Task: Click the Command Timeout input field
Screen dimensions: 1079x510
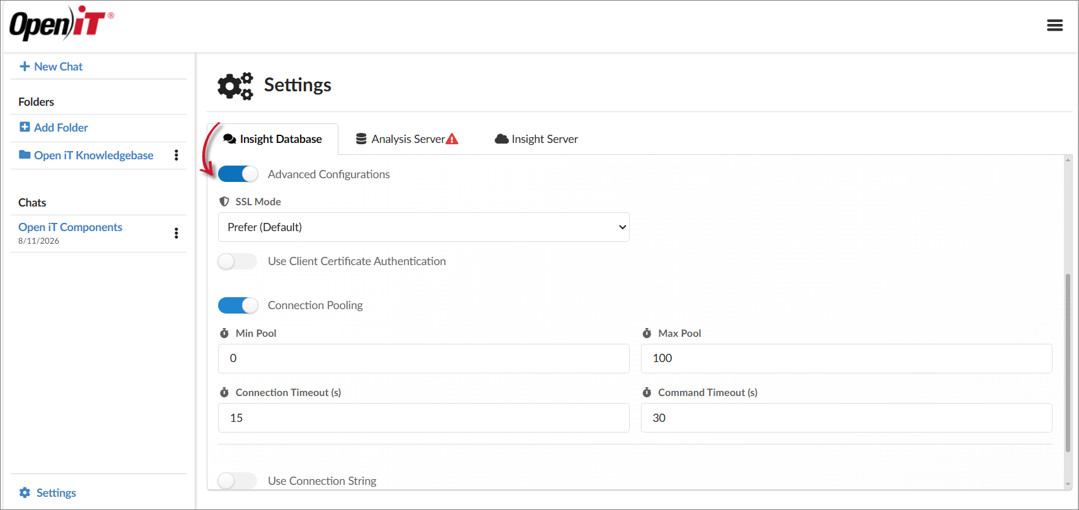Action: (x=846, y=417)
